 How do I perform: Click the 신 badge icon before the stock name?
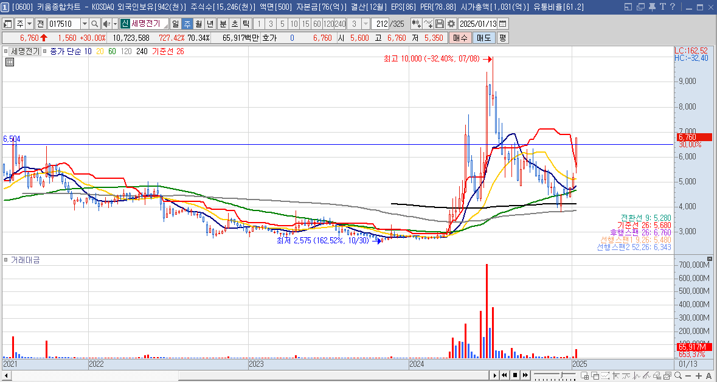click(125, 24)
